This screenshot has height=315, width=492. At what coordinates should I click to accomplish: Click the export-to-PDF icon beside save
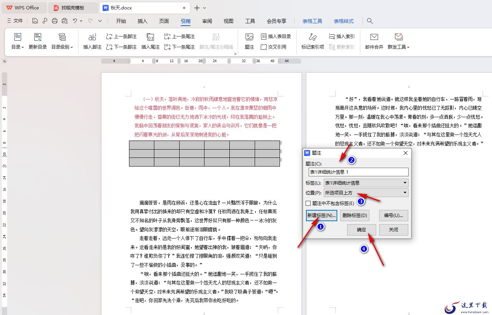click(45, 21)
